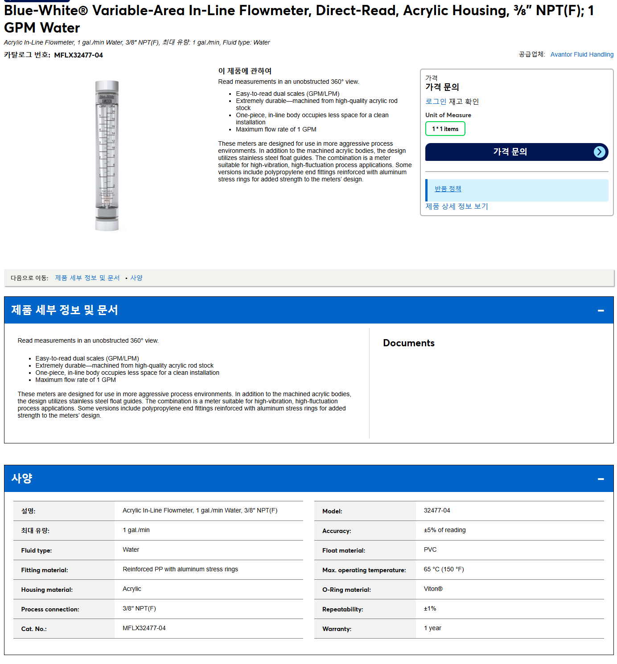This screenshot has width=617, height=664.
Task: Click the Documents heading
Action: pyautogui.click(x=408, y=343)
